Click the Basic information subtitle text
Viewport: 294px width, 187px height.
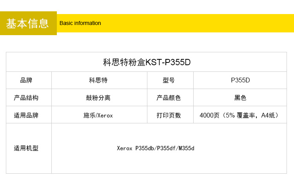[80, 23]
